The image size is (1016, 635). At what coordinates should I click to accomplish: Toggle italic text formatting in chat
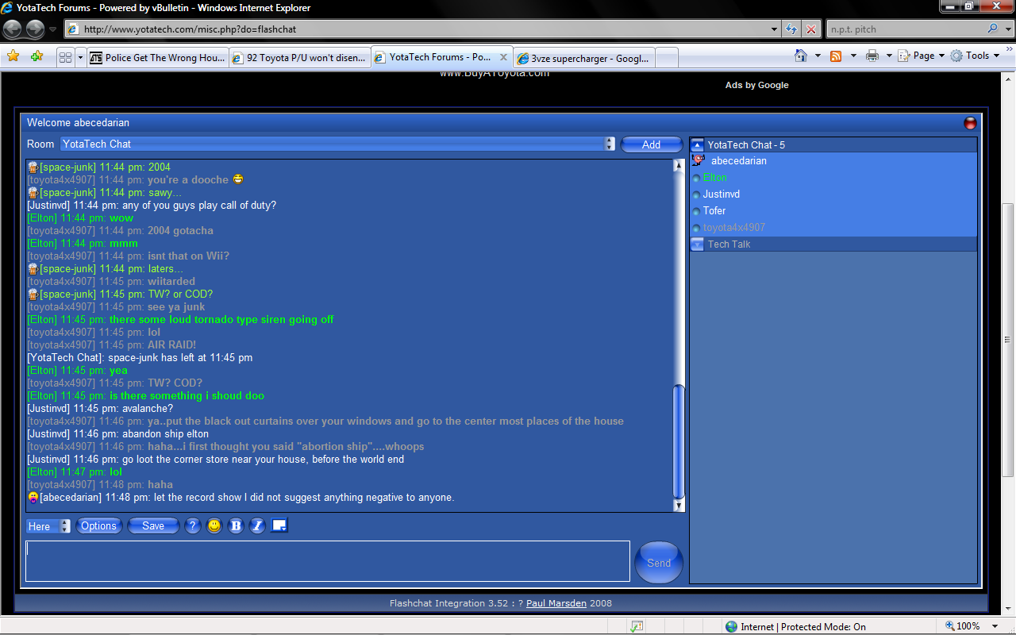(x=257, y=525)
